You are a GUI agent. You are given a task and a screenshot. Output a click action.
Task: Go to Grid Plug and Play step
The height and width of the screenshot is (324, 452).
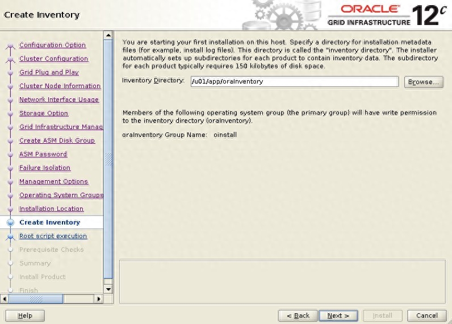click(49, 72)
